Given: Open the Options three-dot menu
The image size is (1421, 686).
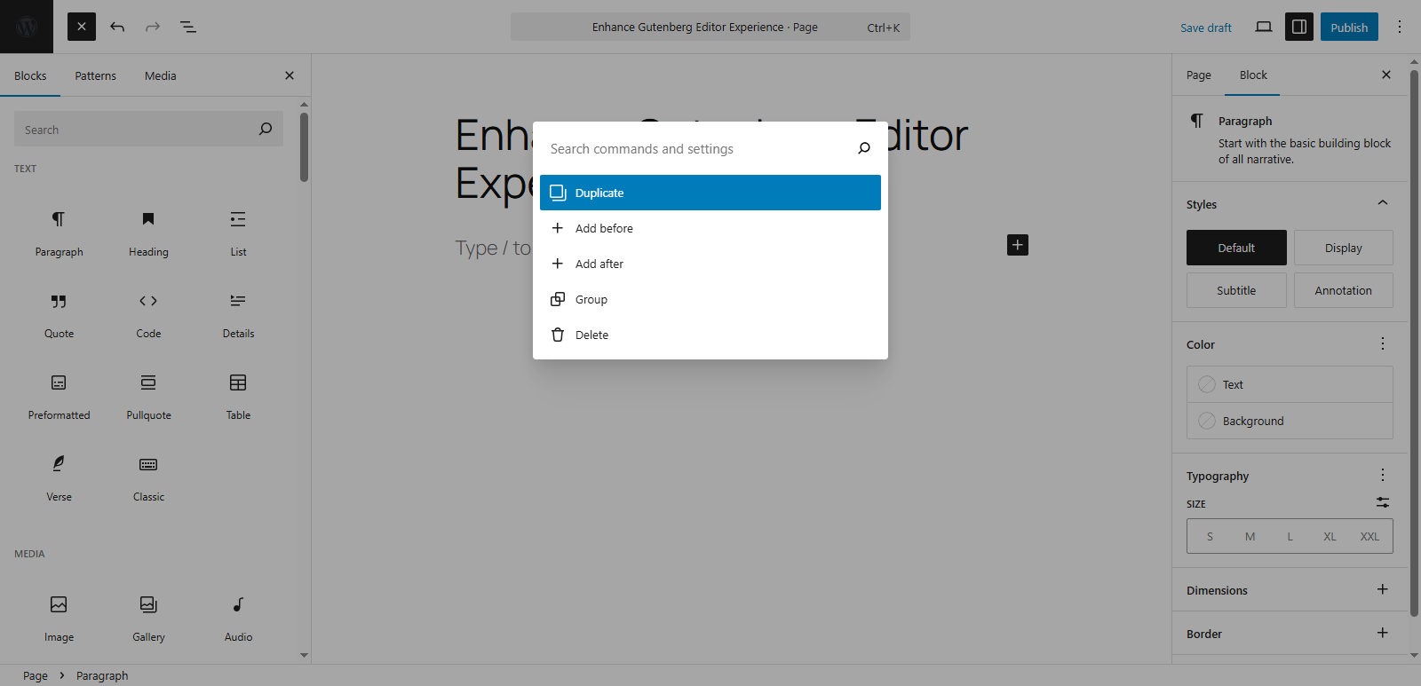Looking at the screenshot, I should [x=1400, y=27].
